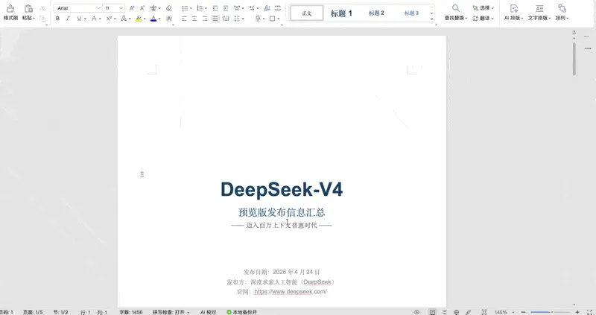Open the 文字排版 text layout menu
This screenshot has width=596, height=315.
tap(539, 12)
